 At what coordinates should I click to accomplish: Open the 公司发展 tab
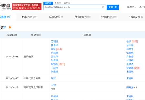point(136,17)
